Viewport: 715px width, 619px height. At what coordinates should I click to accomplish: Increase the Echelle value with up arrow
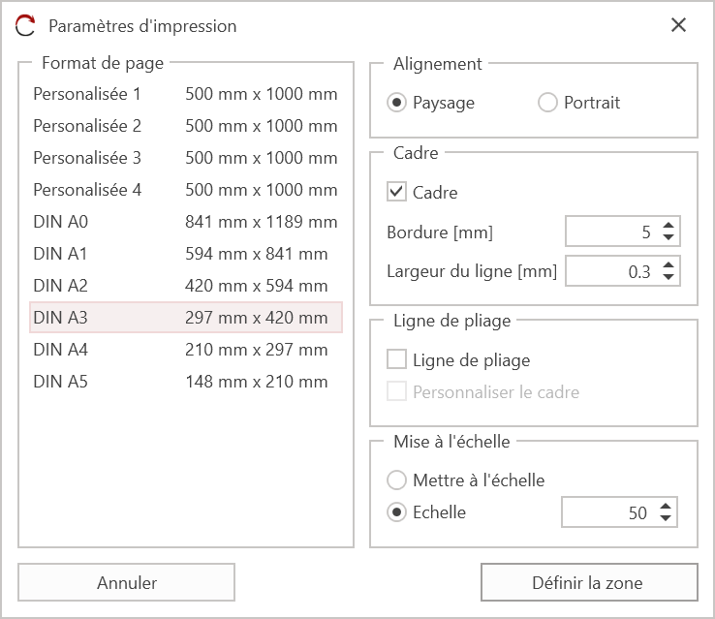(666, 507)
